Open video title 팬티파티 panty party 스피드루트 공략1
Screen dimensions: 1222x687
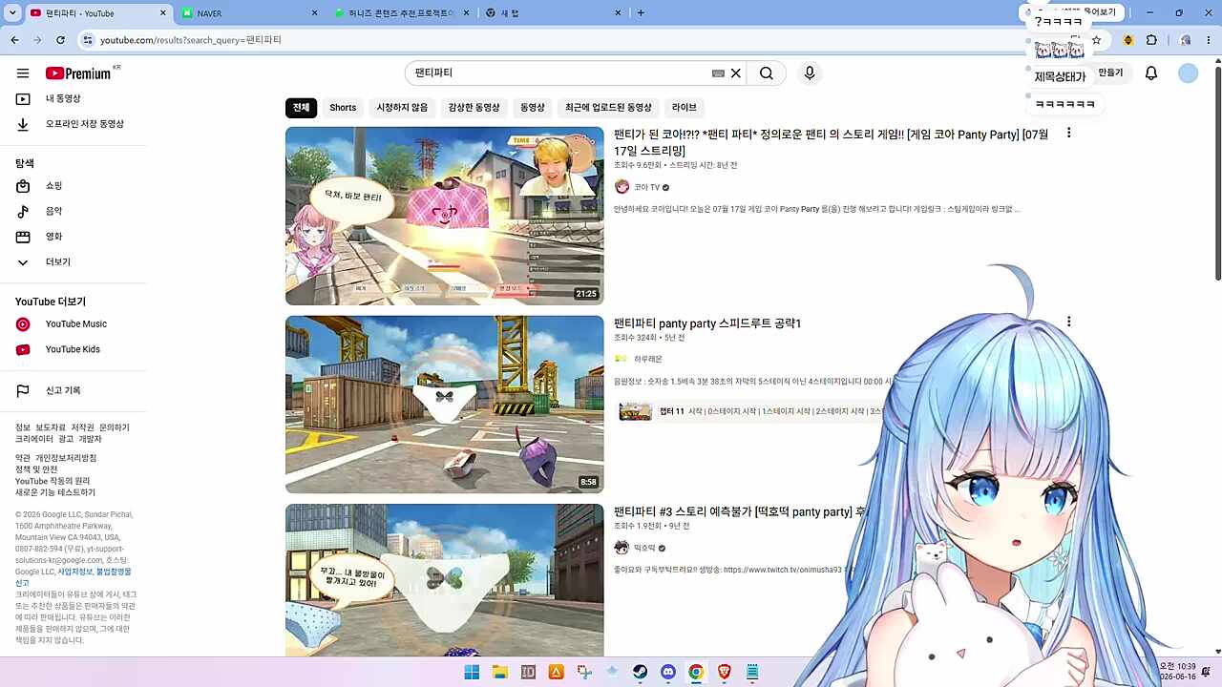click(x=707, y=323)
